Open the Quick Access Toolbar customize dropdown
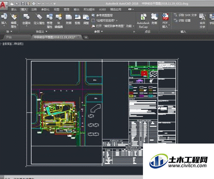This screenshot has width=214, height=179. 54,4
